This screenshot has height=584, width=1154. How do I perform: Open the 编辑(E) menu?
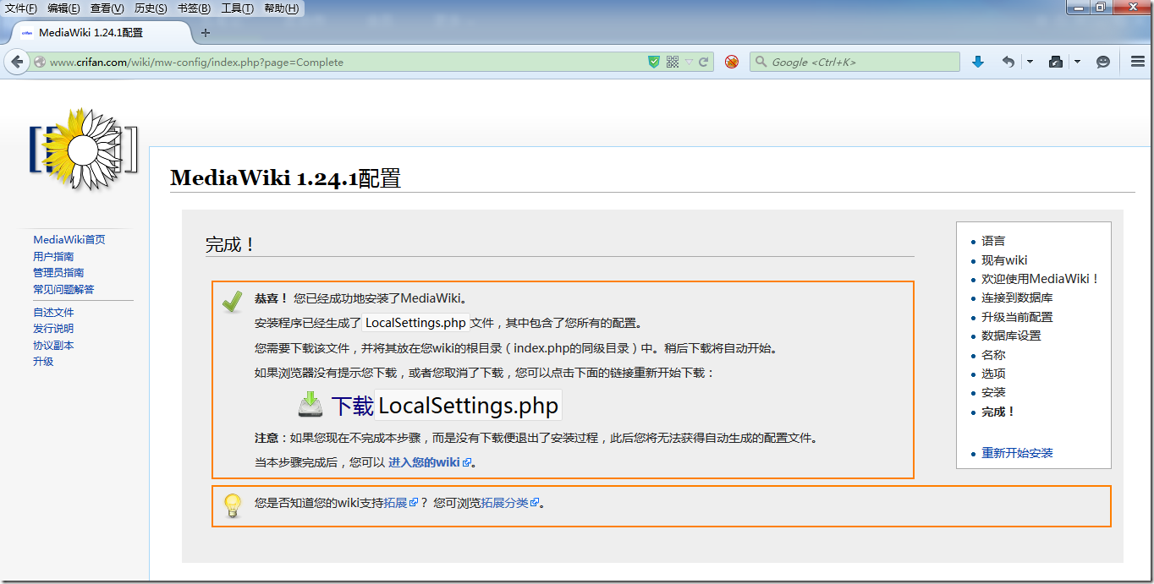point(63,8)
